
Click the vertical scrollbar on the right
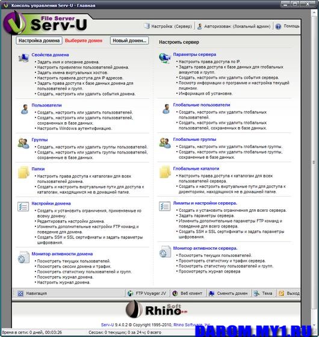(x=314, y=168)
